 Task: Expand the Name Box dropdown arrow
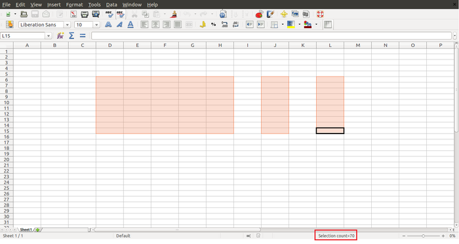coord(49,36)
